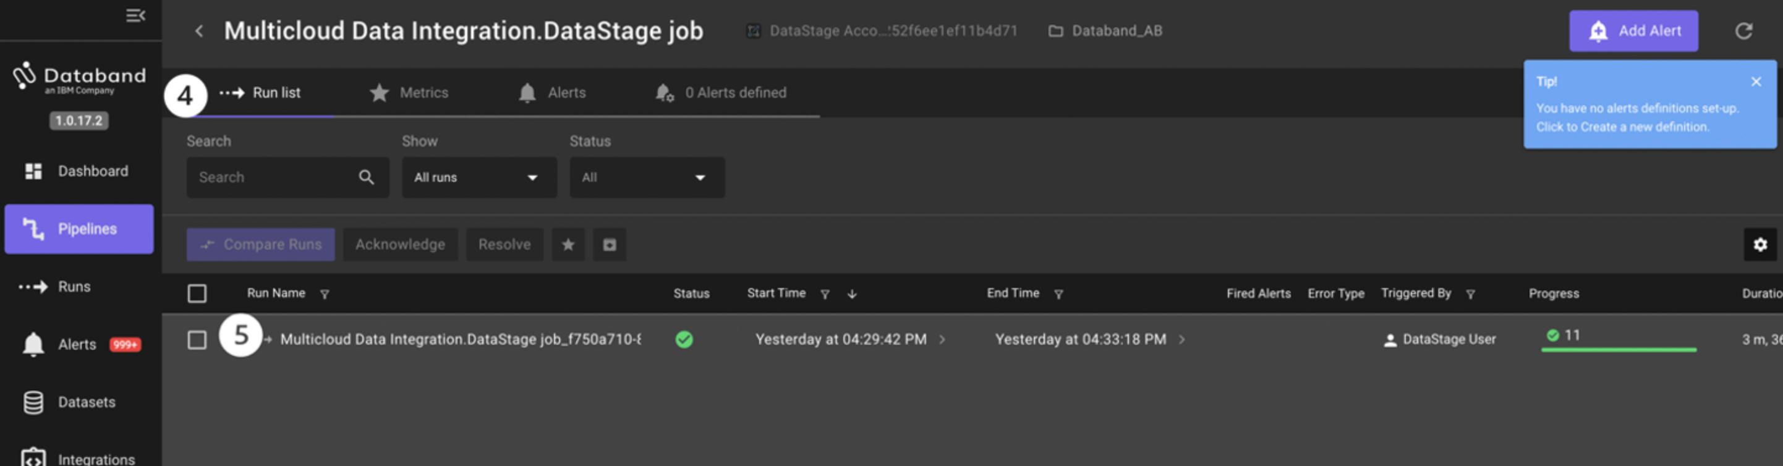This screenshot has width=1783, height=466.
Task: Filter the Start Time column
Action: 824,294
